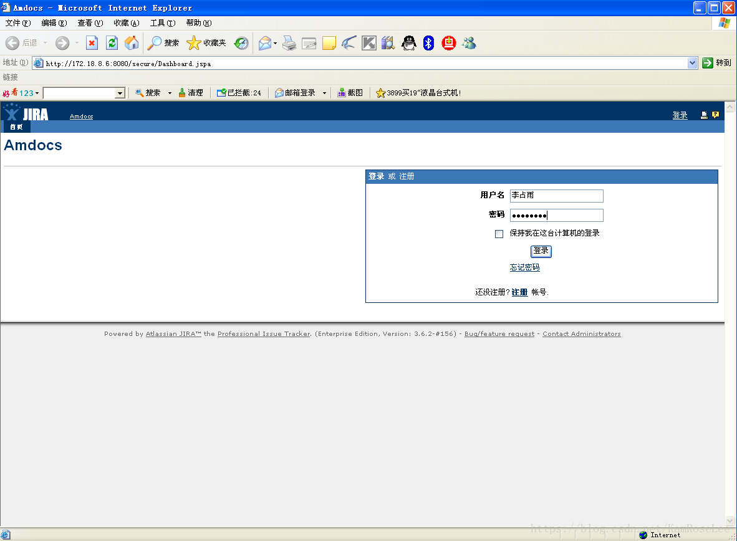Image resolution: width=737 pixels, height=541 pixels.
Task: Open the Back button history dropdown arrow
Action: [x=45, y=43]
